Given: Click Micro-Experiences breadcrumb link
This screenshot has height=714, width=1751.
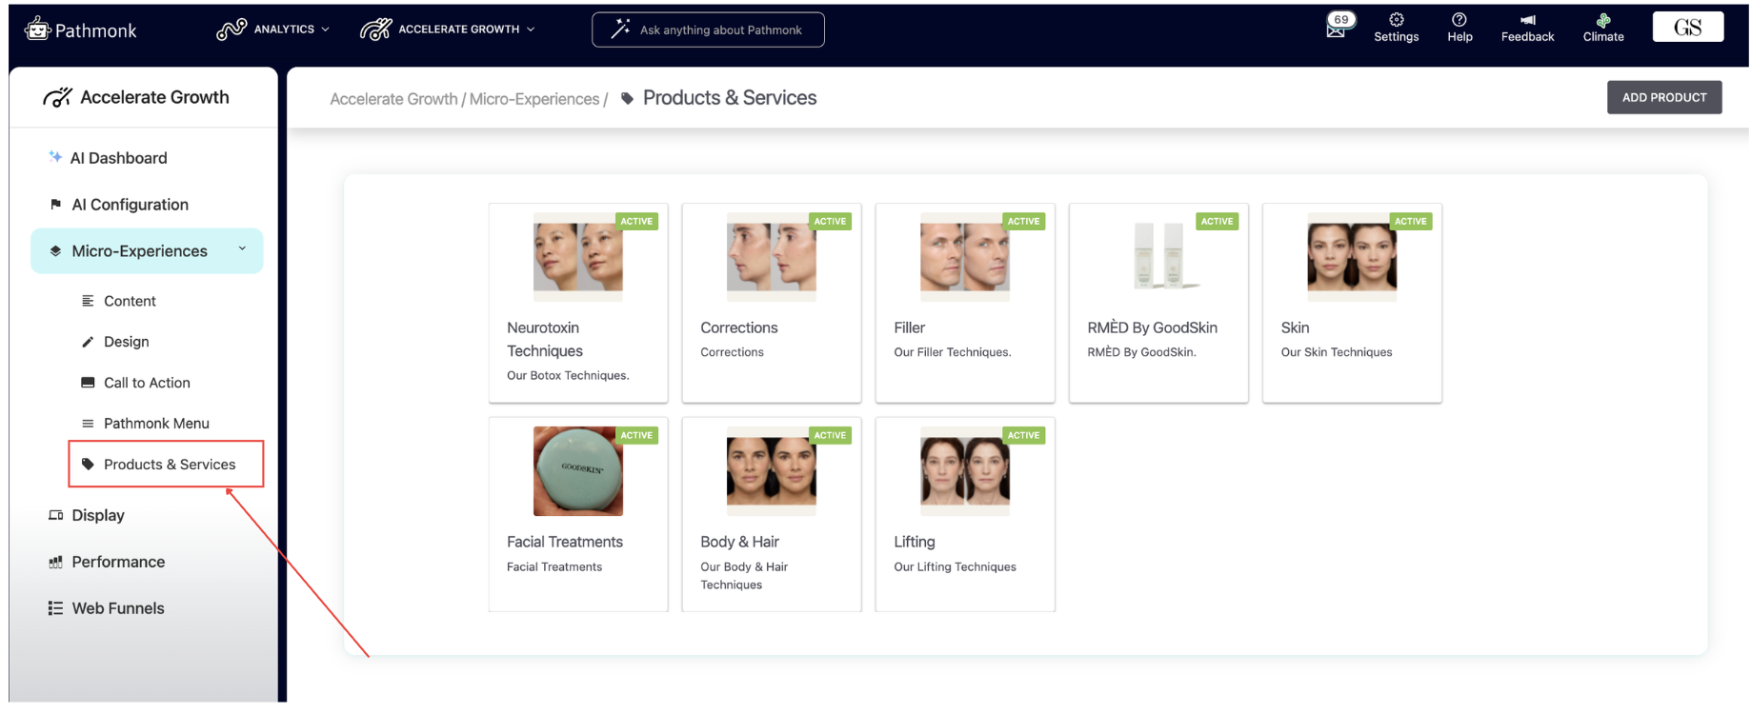Looking at the screenshot, I should point(534,99).
